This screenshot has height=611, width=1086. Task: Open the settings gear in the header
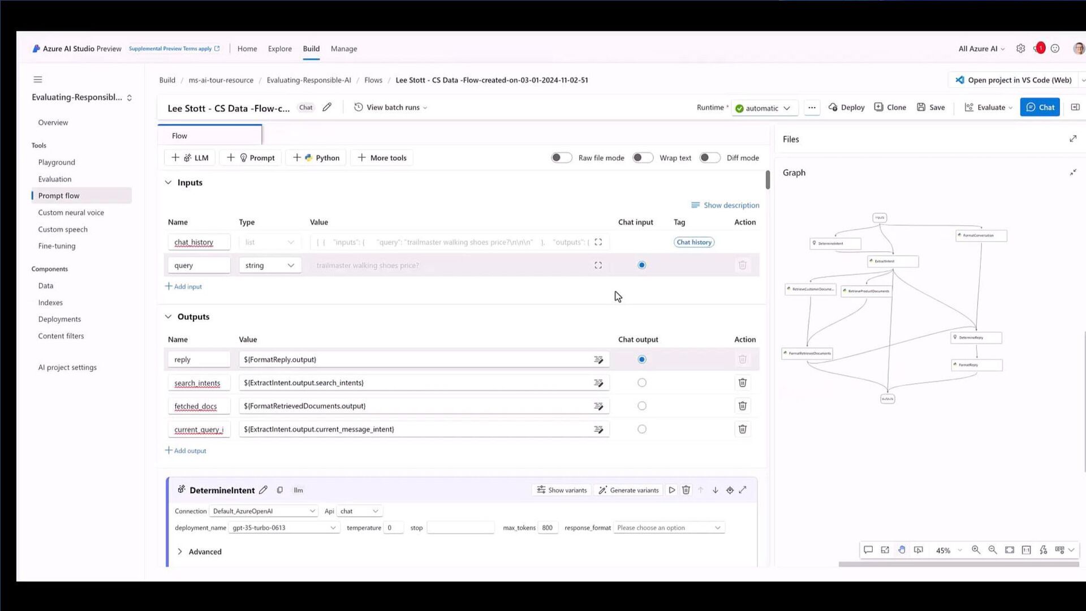[x=1020, y=49]
